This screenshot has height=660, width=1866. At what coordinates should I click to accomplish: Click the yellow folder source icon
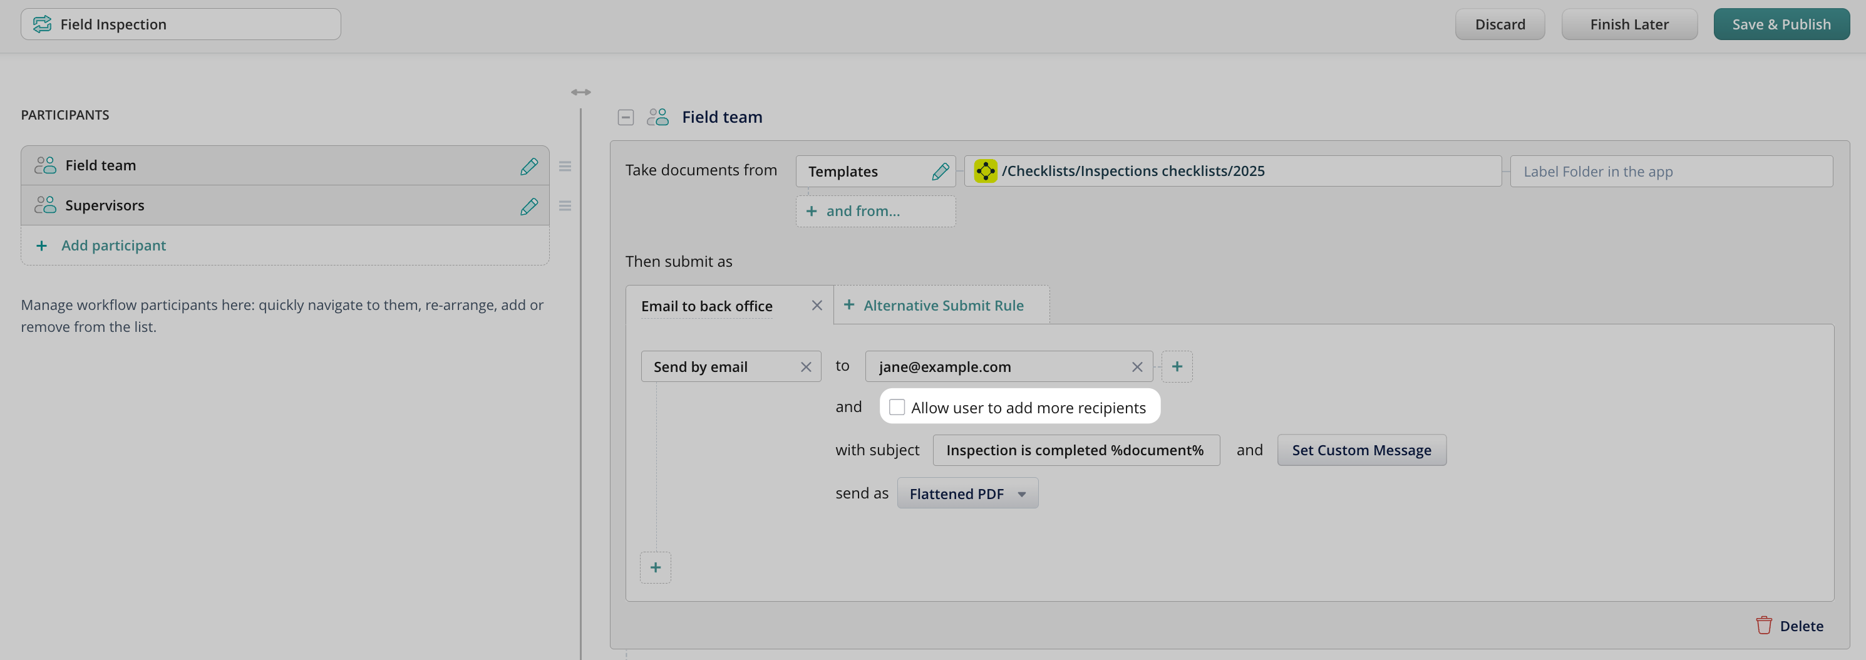[985, 171]
